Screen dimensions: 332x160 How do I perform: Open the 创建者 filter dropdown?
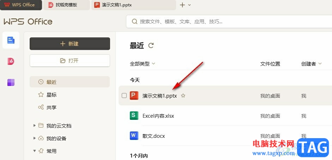[x=312, y=64]
